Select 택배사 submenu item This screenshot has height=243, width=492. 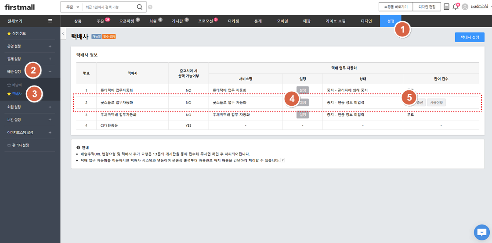17,93
